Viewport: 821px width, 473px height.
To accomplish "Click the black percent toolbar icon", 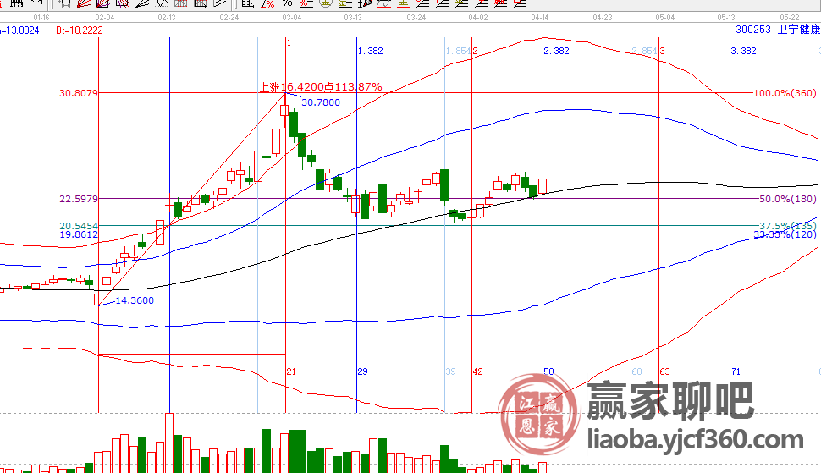I will [287, 3].
